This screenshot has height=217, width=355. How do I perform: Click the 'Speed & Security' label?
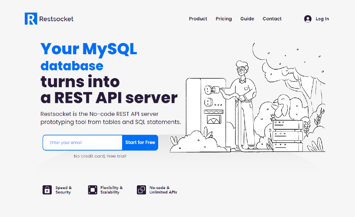(x=63, y=190)
